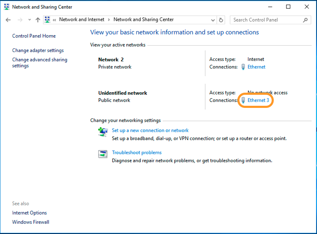Viewport: 317px width, 234px height.
Task: Click the Up to parent folder arrow
Action: (38, 20)
